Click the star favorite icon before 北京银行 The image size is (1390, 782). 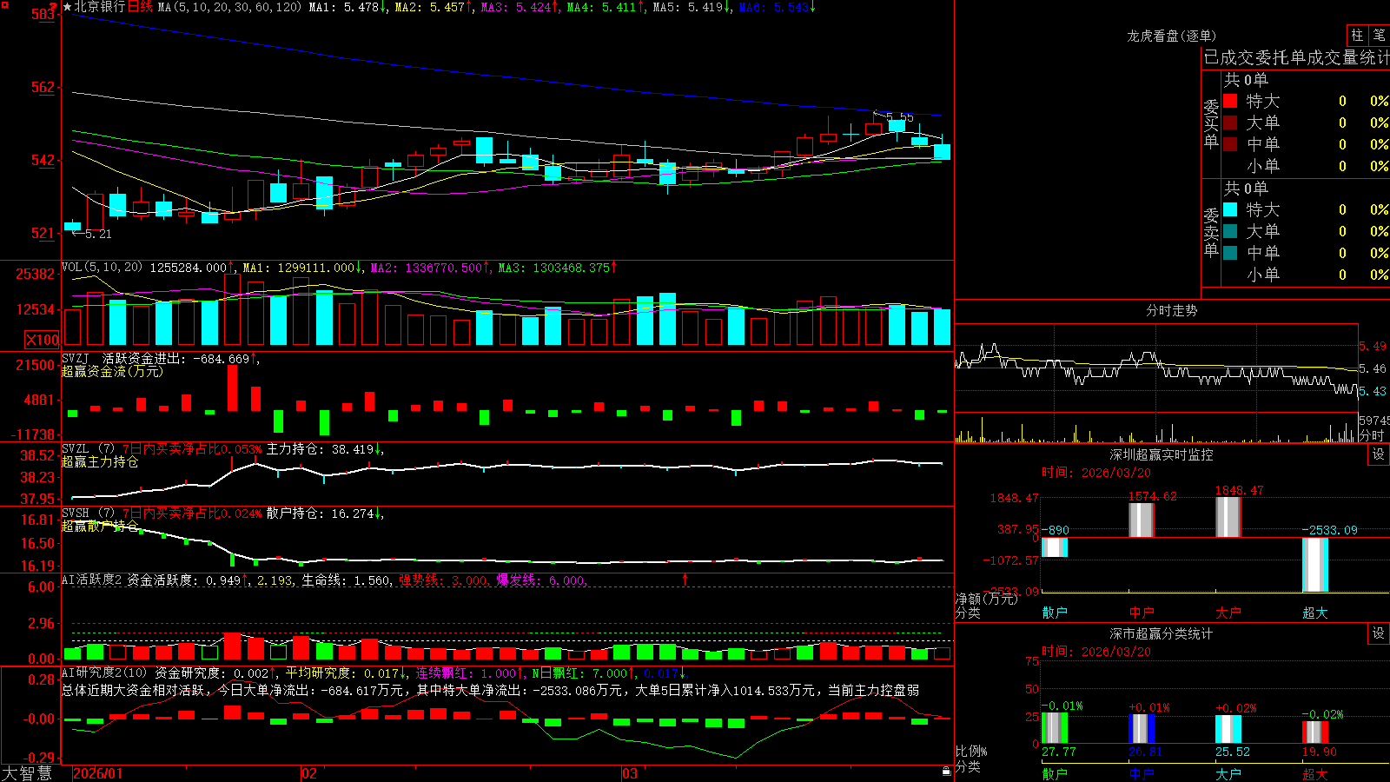click(x=67, y=7)
